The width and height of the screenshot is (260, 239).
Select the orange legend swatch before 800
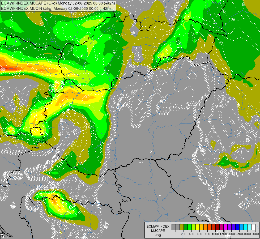pyautogui.click(x=206, y=227)
